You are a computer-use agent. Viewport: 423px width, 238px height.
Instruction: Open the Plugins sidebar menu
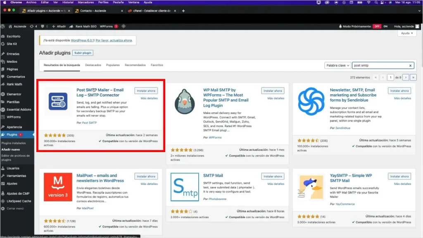click(x=12, y=134)
